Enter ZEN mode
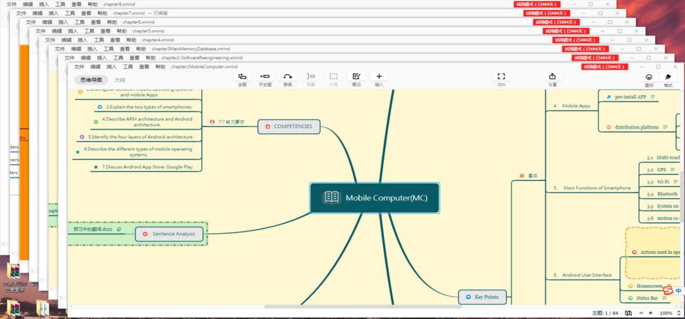Image resolution: width=685 pixels, height=319 pixels. pos(501,77)
